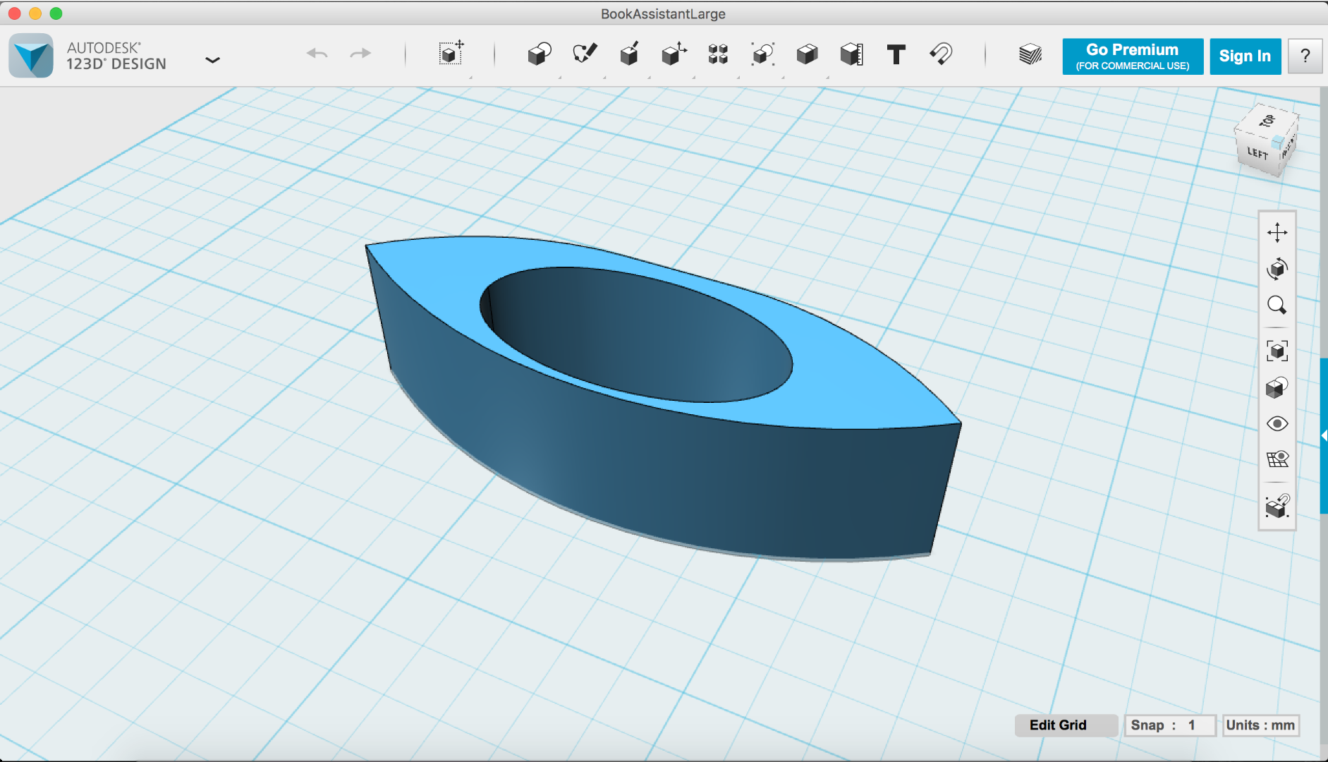Click Go Premium button
This screenshot has height=762, width=1328.
click(1133, 56)
